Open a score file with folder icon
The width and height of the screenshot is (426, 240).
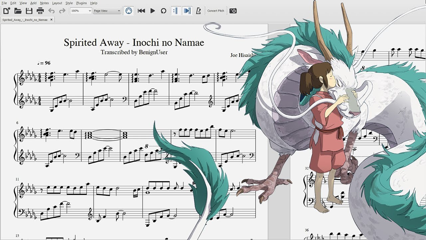click(x=18, y=11)
